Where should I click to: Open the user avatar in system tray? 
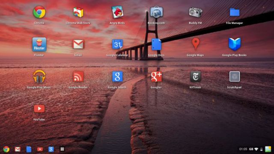(268, 149)
